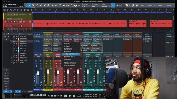Solo the AdLibs Left mixer channel
This screenshot has width=177, height=99.
pos(90,64)
